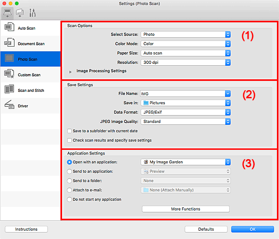
Task: Click the Driver scanner icon
Action: [9, 105]
